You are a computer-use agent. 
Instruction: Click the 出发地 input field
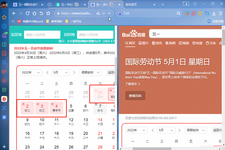tap(42, 35)
